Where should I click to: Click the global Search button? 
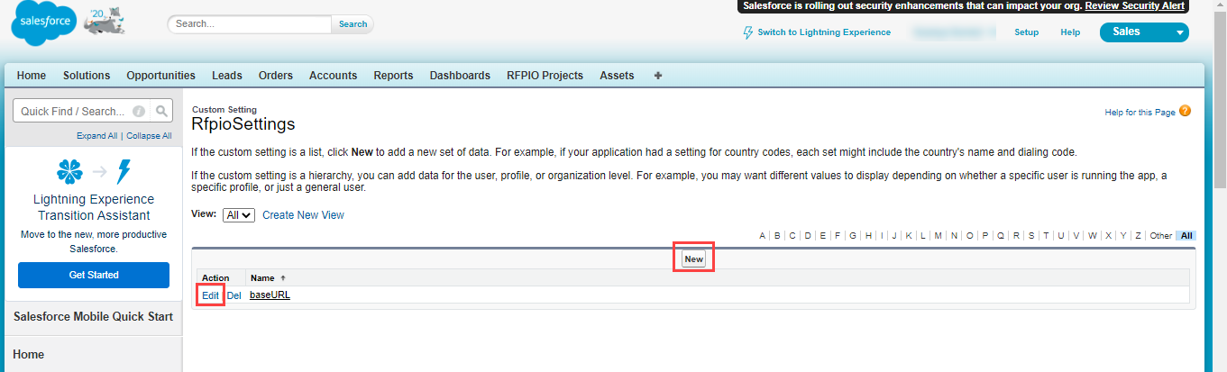pos(353,24)
